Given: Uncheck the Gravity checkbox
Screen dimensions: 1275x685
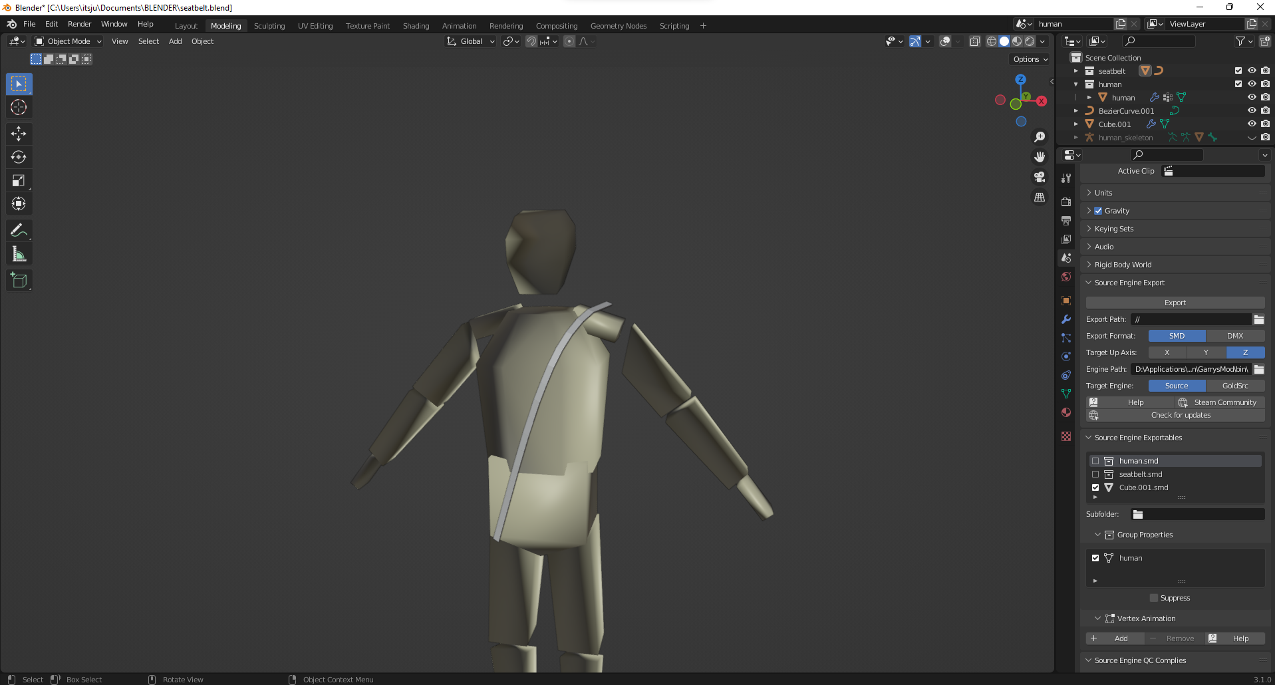Looking at the screenshot, I should (x=1098, y=211).
